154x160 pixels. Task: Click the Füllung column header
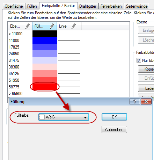45,26
